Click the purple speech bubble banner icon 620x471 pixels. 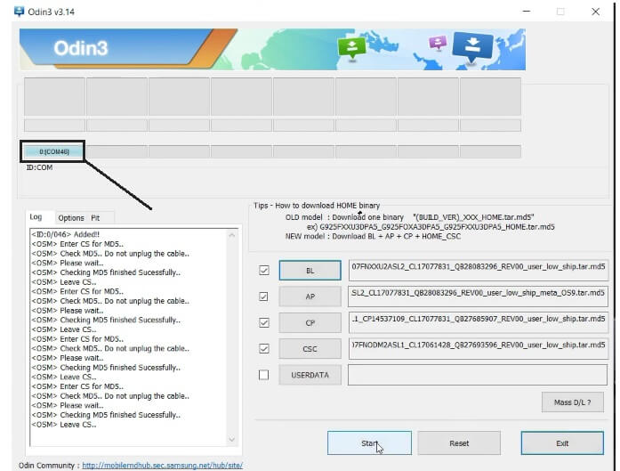(x=437, y=43)
